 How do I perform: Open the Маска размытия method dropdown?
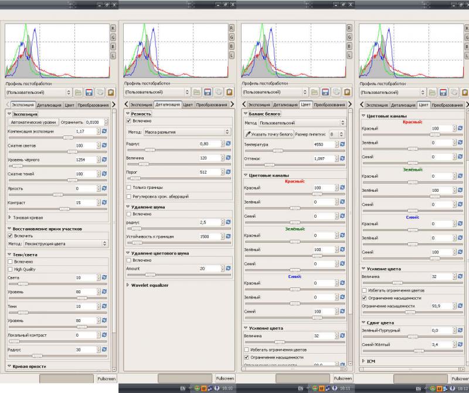(x=187, y=132)
